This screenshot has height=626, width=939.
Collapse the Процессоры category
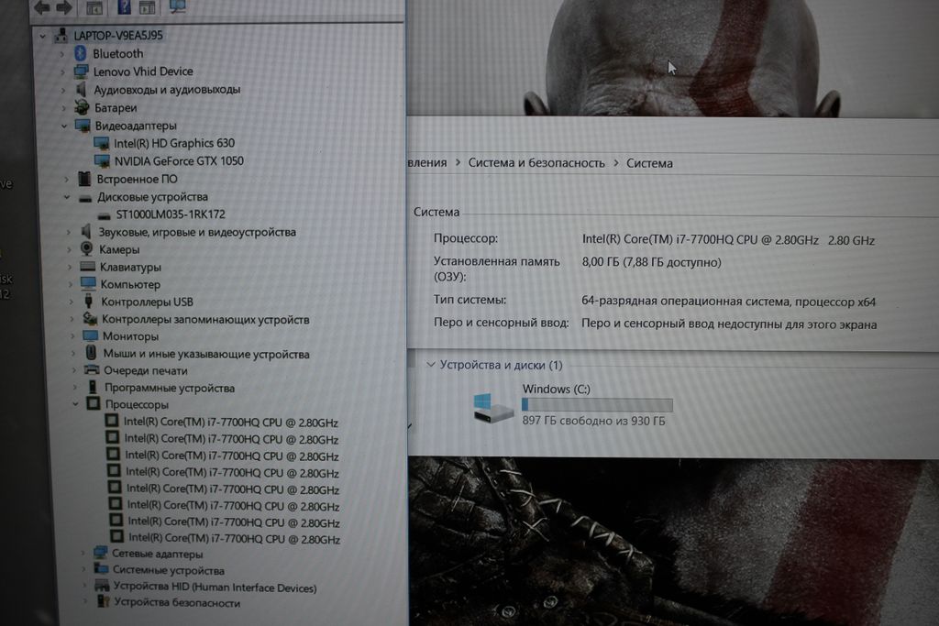[75, 404]
